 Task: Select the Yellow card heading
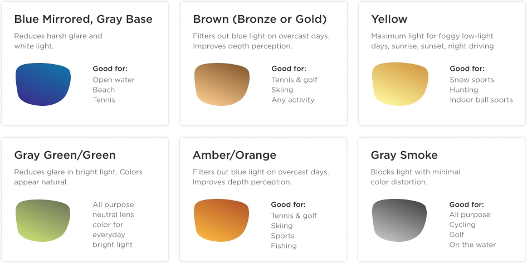389,19
